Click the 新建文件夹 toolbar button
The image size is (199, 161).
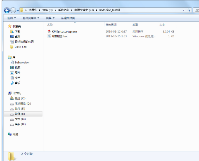[68, 18]
